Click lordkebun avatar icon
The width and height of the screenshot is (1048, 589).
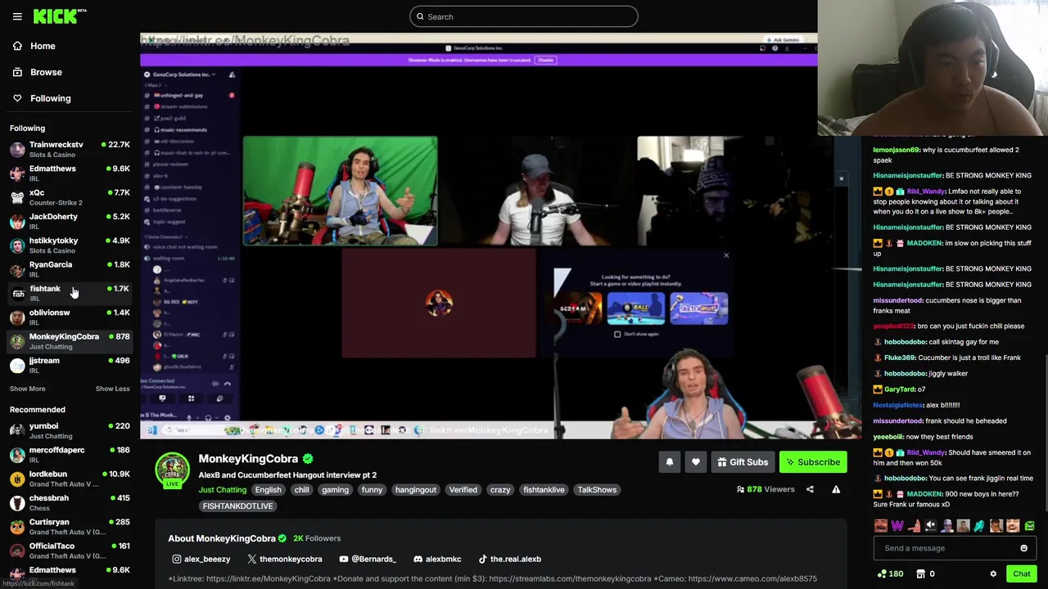17,479
